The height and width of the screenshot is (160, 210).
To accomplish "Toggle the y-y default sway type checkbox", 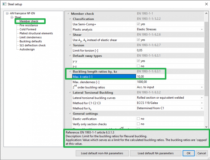I will (138, 61).
